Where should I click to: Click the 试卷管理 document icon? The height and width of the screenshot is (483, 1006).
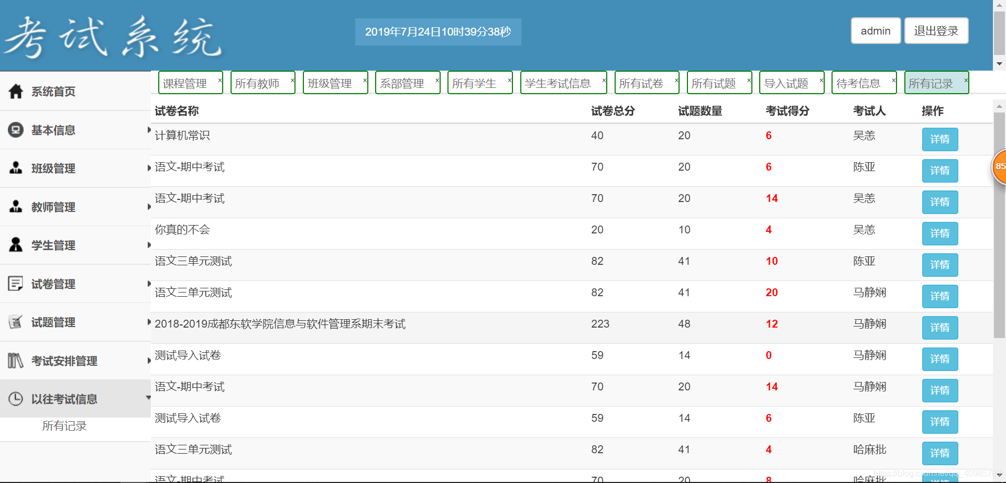[16, 284]
